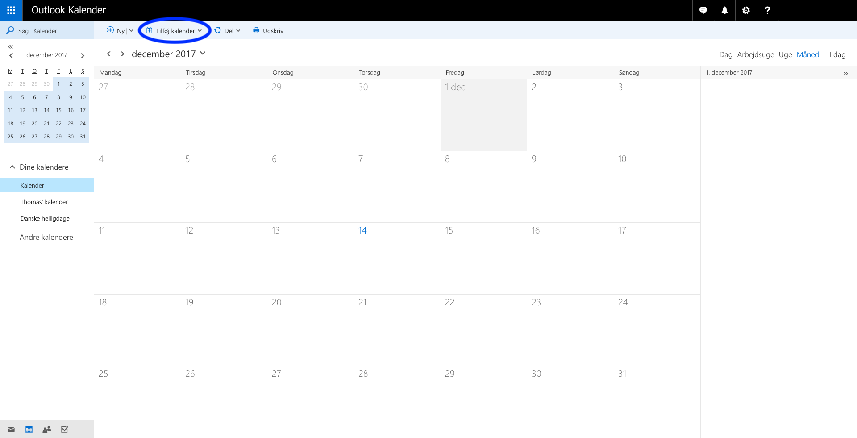Select 14 in the mini calendar
This screenshot has height=438, width=857.
46,110
